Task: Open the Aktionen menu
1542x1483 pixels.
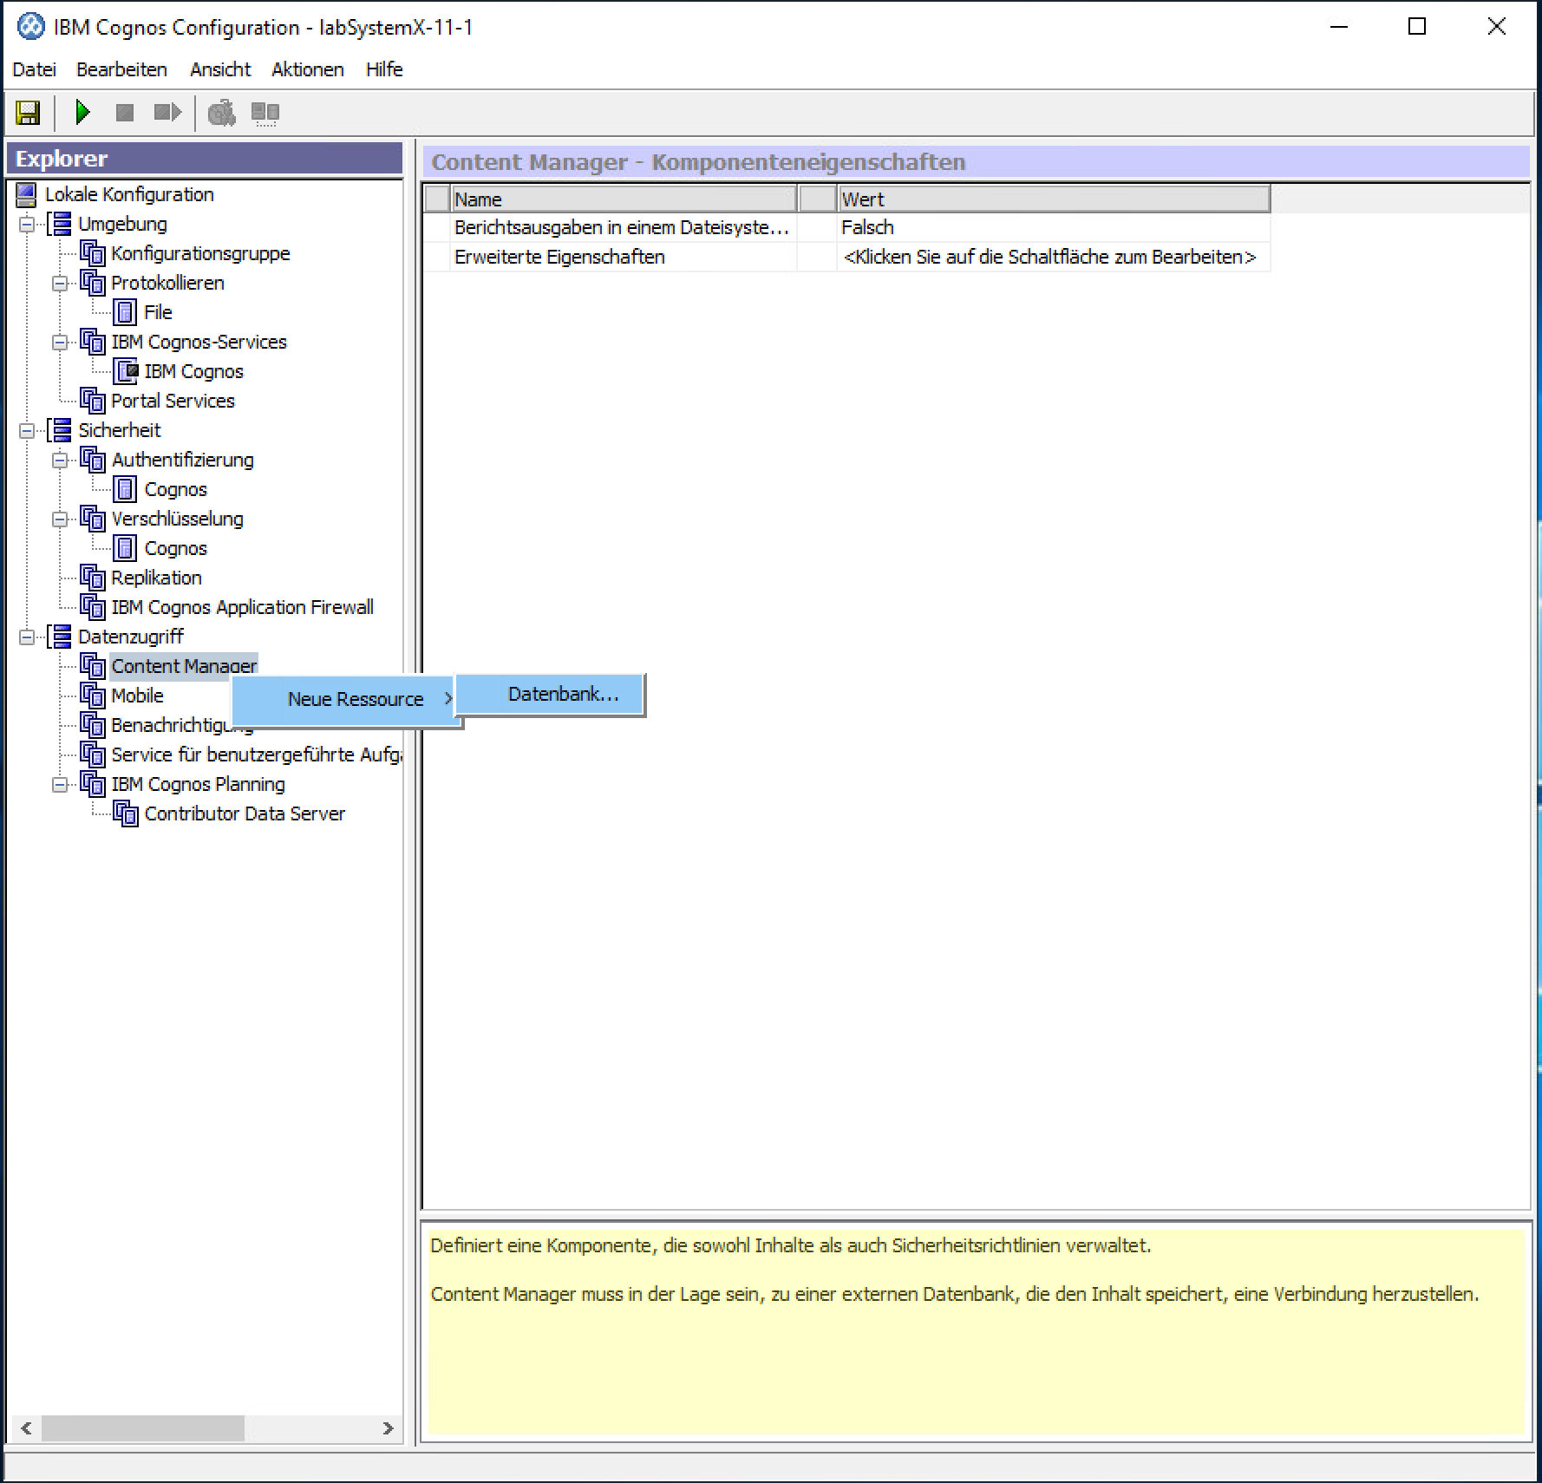Action: (307, 69)
